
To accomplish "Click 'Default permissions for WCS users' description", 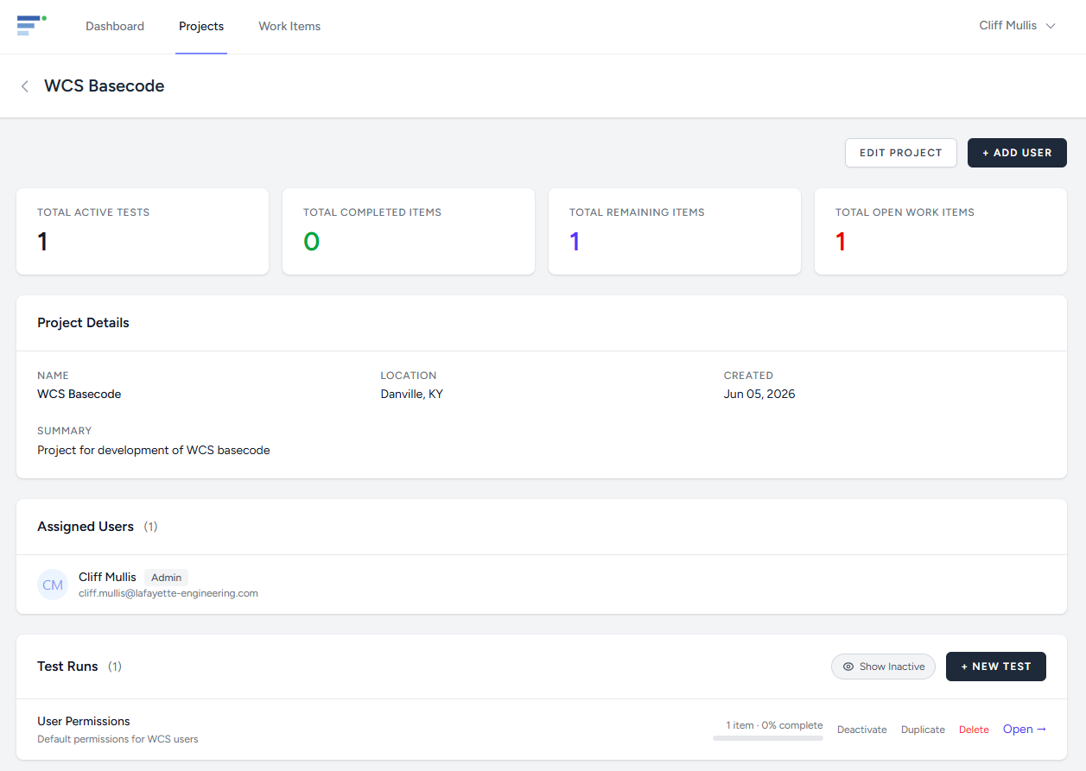I will click(x=117, y=739).
